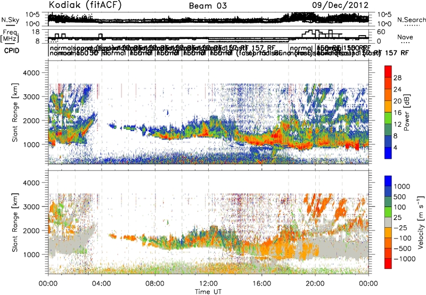The height and width of the screenshot is (295, 426).
Task: Click the "Freq. [MHz]" axis label
Action: click(10, 36)
